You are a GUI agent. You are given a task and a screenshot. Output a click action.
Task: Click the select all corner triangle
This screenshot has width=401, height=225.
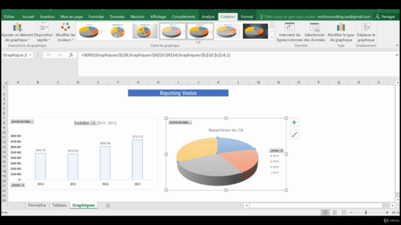pos(6,82)
